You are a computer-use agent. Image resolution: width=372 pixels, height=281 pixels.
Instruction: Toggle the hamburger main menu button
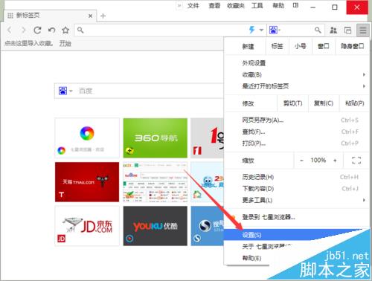click(363, 30)
